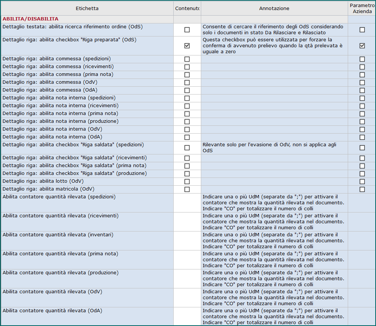Tick Contenuto for "Riga saldata" (produzione)
376x326 pixels.
point(187,174)
